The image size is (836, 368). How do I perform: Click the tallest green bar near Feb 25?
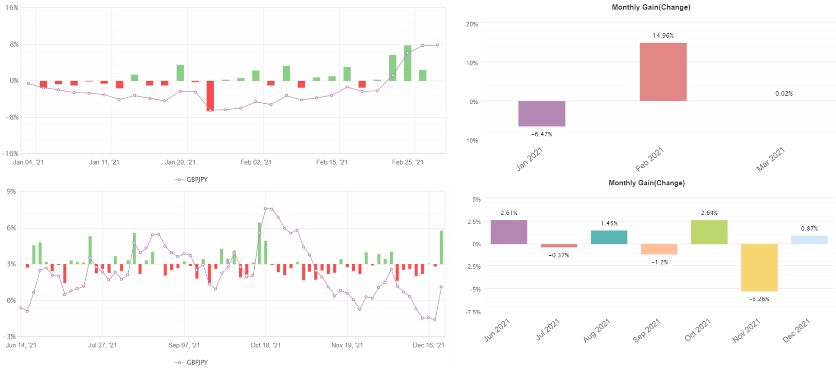[407, 63]
